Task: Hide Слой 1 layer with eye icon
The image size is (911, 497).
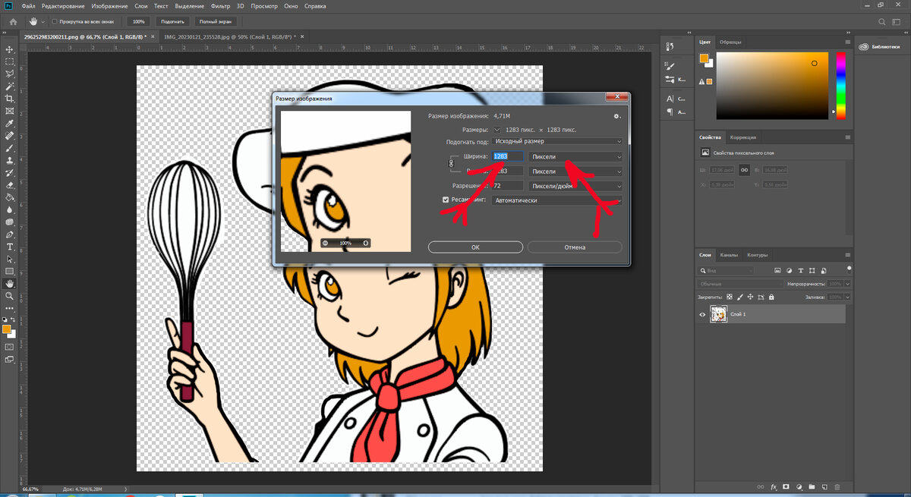Action: [703, 314]
